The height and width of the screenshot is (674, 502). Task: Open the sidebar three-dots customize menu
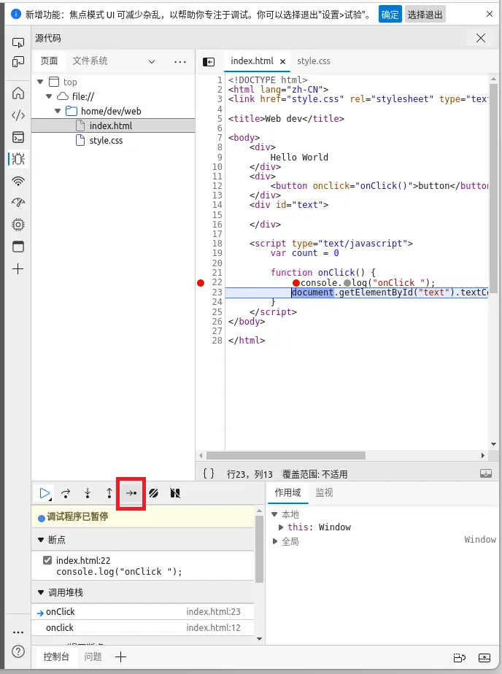tap(18, 632)
